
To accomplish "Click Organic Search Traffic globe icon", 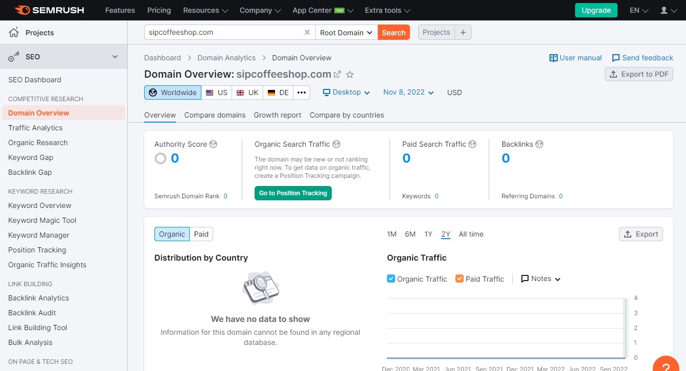I will [336, 144].
